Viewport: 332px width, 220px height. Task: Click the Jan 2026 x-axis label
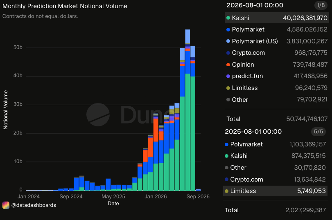click(156, 197)
